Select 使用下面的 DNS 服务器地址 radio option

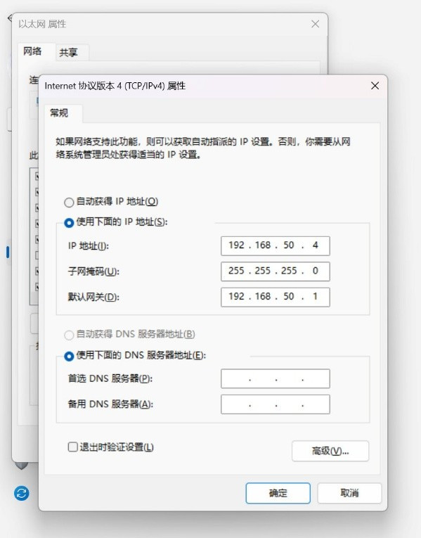[69, 356]
